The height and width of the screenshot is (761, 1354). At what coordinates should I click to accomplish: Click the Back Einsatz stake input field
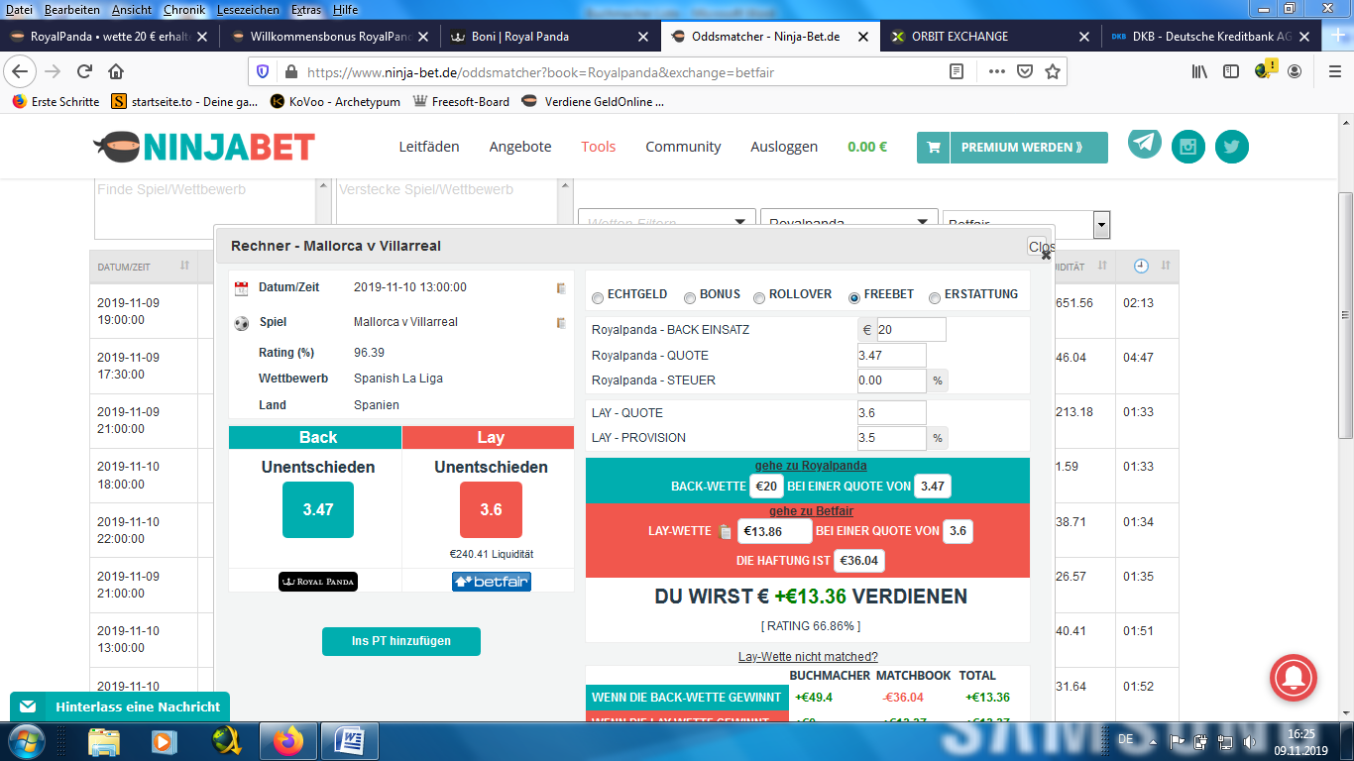[911, 330]
